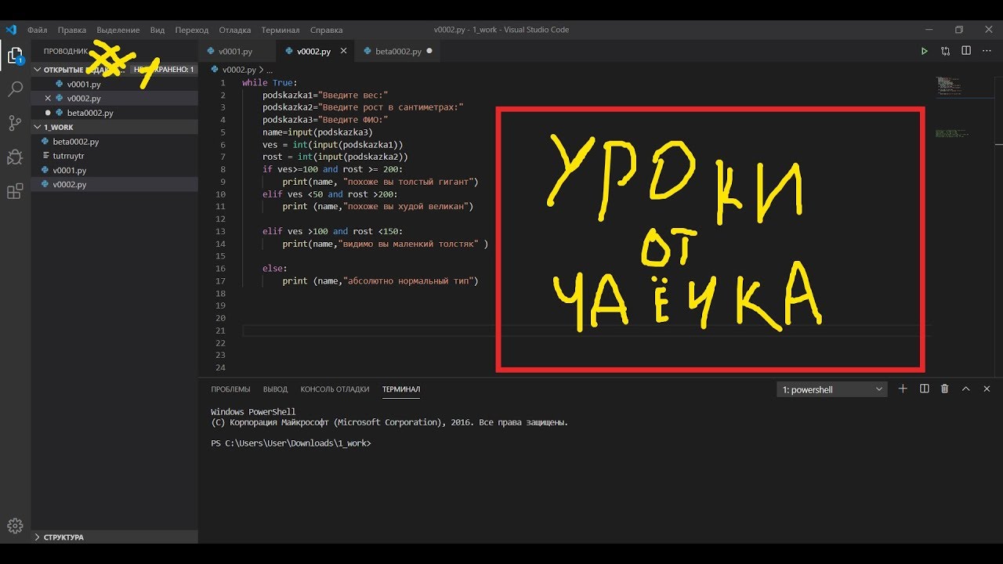Open the Source Control view
1003x564 pixels.
coord(15,123)
